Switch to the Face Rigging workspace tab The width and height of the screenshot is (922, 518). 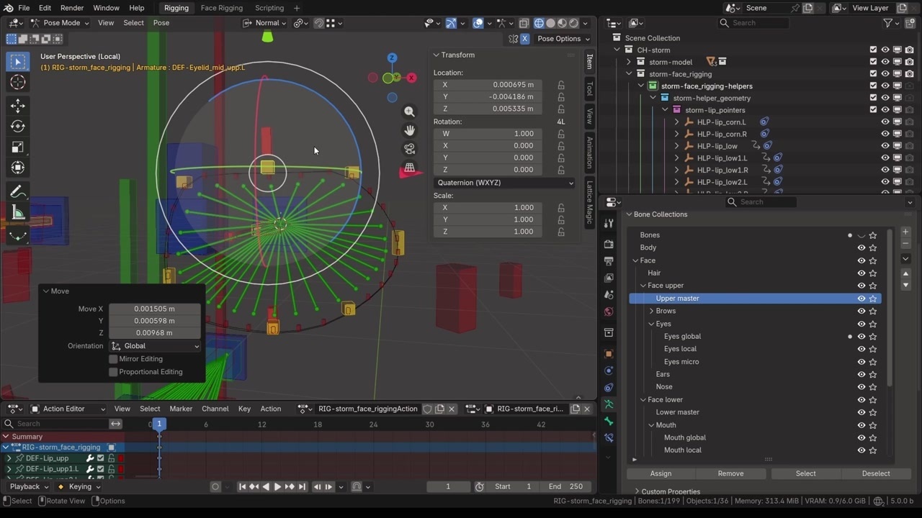(221, 8)
